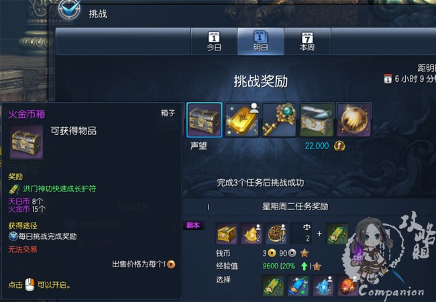
Task: Select the 火金币箱 chest reward icon
Action: 205,120
